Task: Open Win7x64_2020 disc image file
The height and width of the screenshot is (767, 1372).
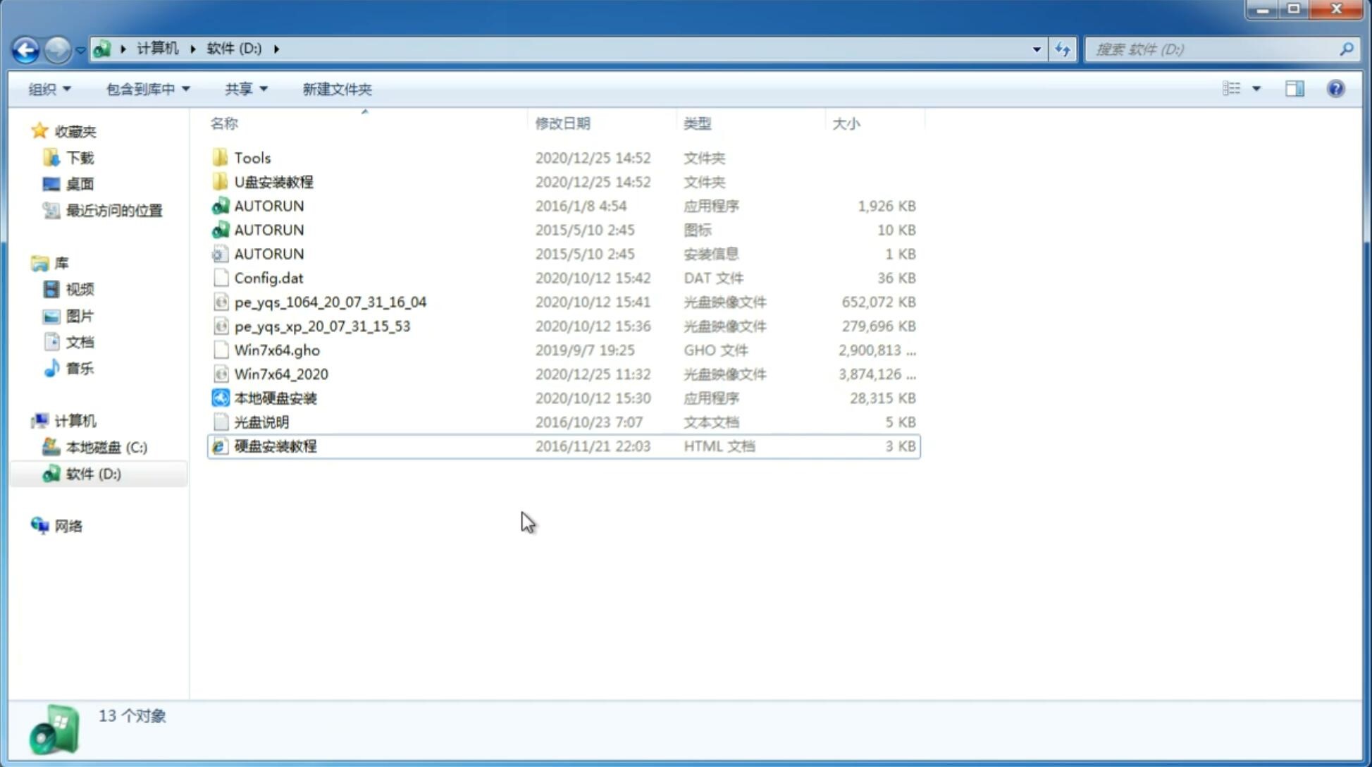Action: pos(280,374)
